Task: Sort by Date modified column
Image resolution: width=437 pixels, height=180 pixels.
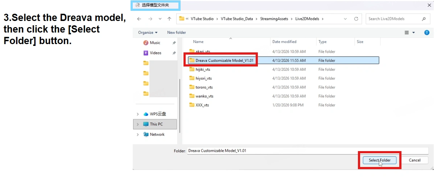Action: tap(284, 42)
